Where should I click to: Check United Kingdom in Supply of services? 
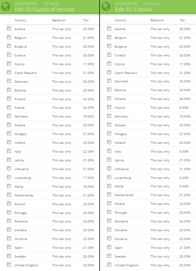(x=9, y=265)
